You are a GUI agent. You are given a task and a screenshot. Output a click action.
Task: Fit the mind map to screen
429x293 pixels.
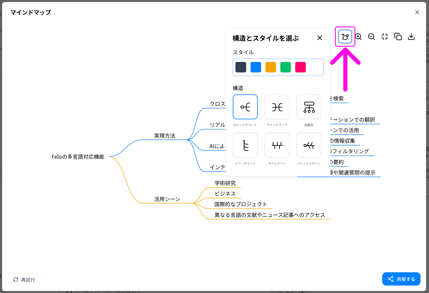[x=385, y=37]
